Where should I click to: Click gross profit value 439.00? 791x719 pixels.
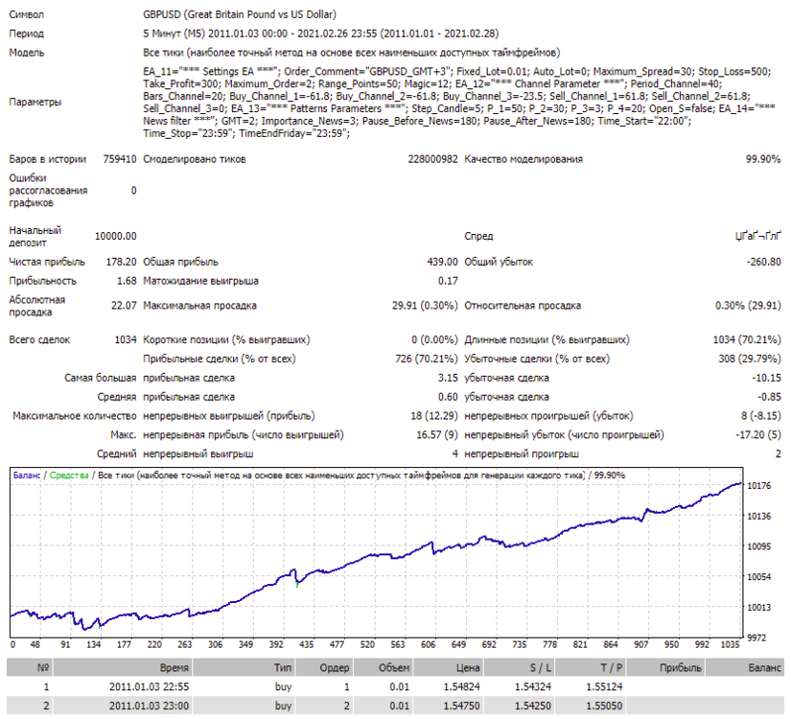pos(442,262)
